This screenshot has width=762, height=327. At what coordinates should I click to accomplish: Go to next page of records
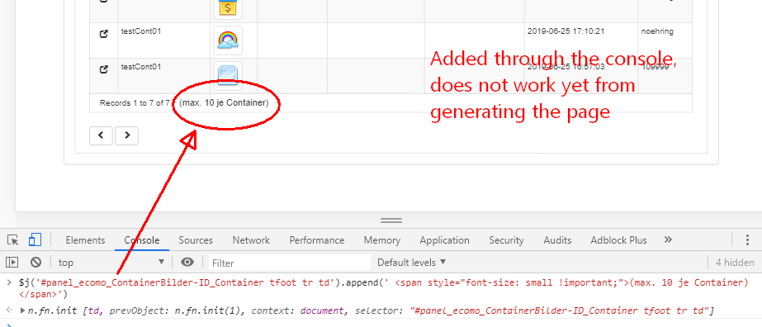click(x=127, y=136)
